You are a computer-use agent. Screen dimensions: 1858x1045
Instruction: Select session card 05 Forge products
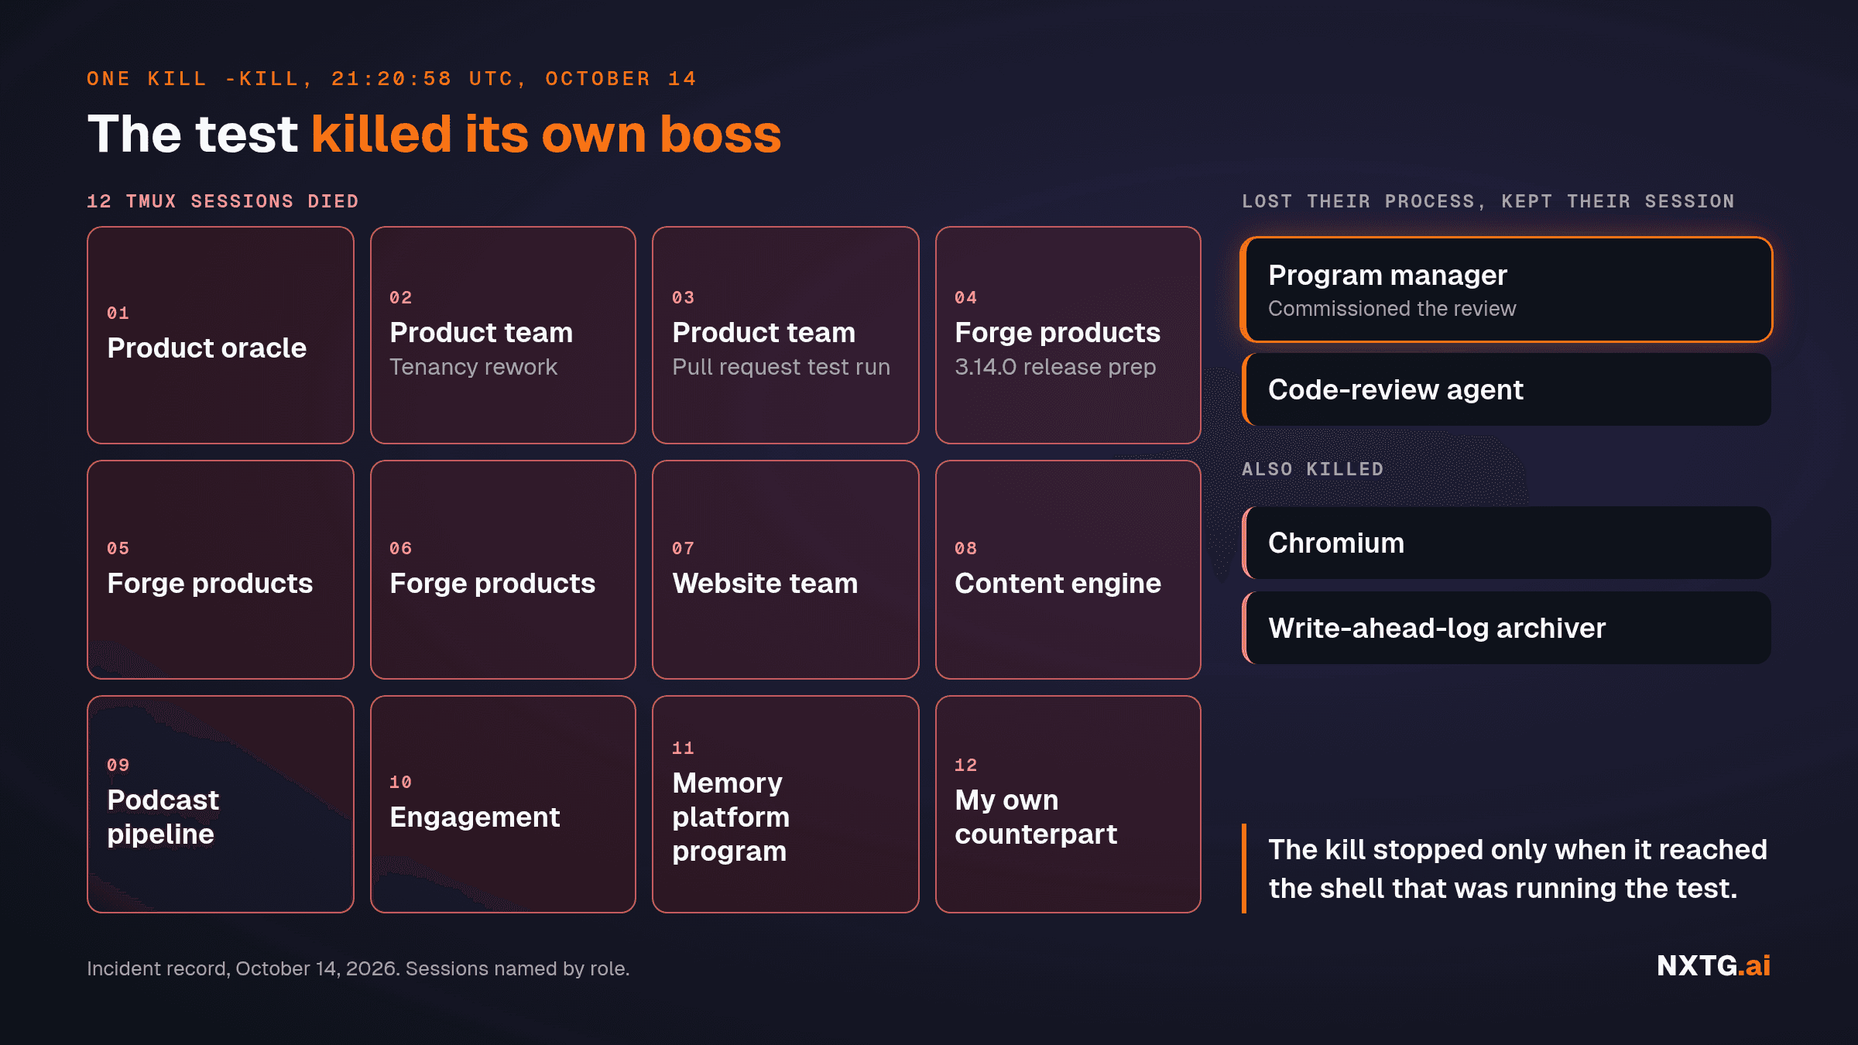221,570
